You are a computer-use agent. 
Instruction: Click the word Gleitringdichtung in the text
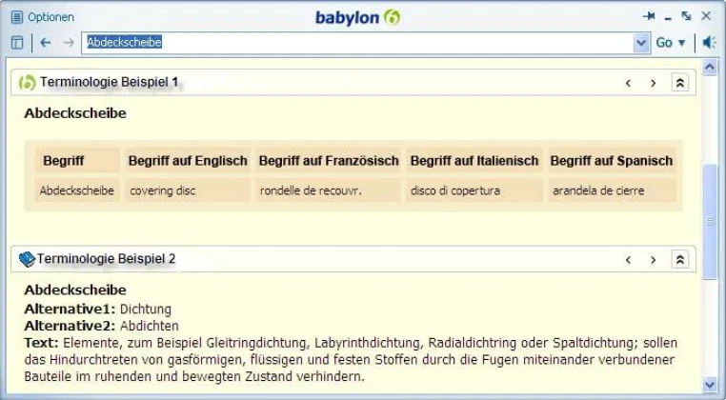(256, 343)
